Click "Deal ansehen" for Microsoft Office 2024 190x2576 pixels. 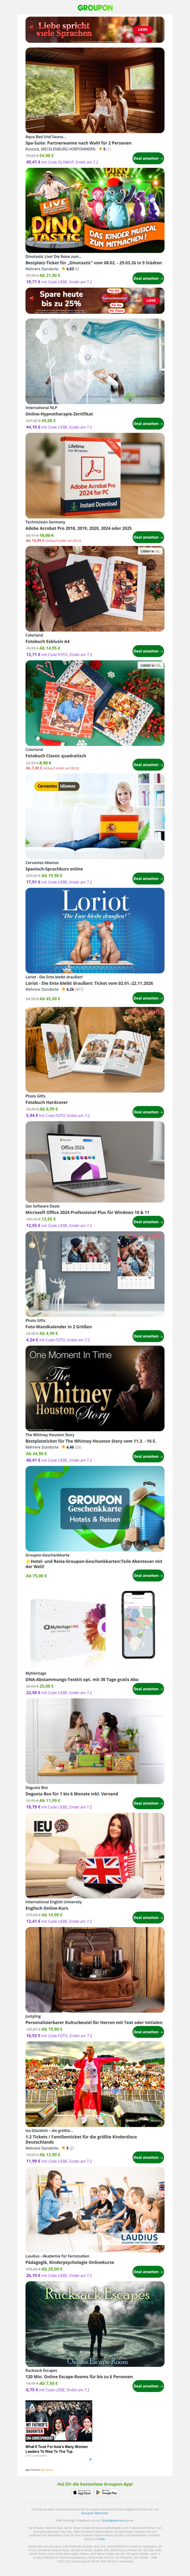coord(147,1222)
